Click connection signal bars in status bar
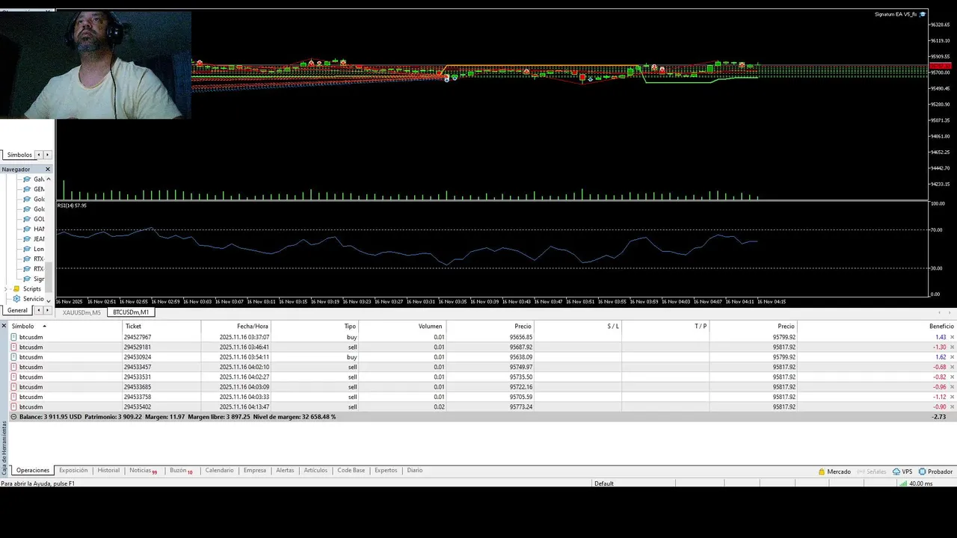Screen dimensions: 957x538 coord(903,483)
